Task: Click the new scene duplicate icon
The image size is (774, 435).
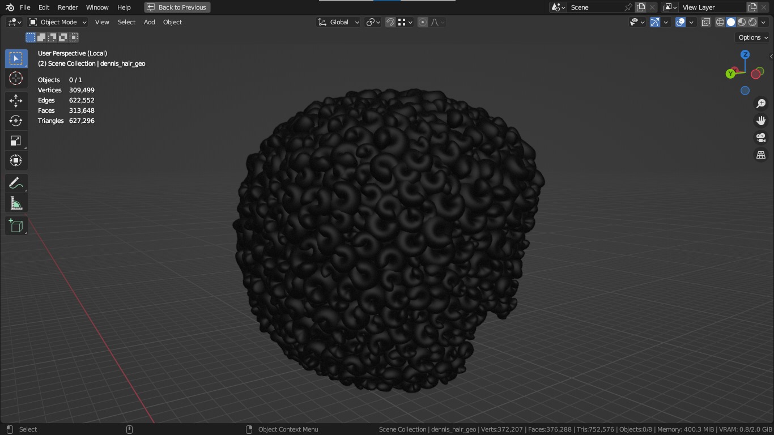Action: click(641, 7)
